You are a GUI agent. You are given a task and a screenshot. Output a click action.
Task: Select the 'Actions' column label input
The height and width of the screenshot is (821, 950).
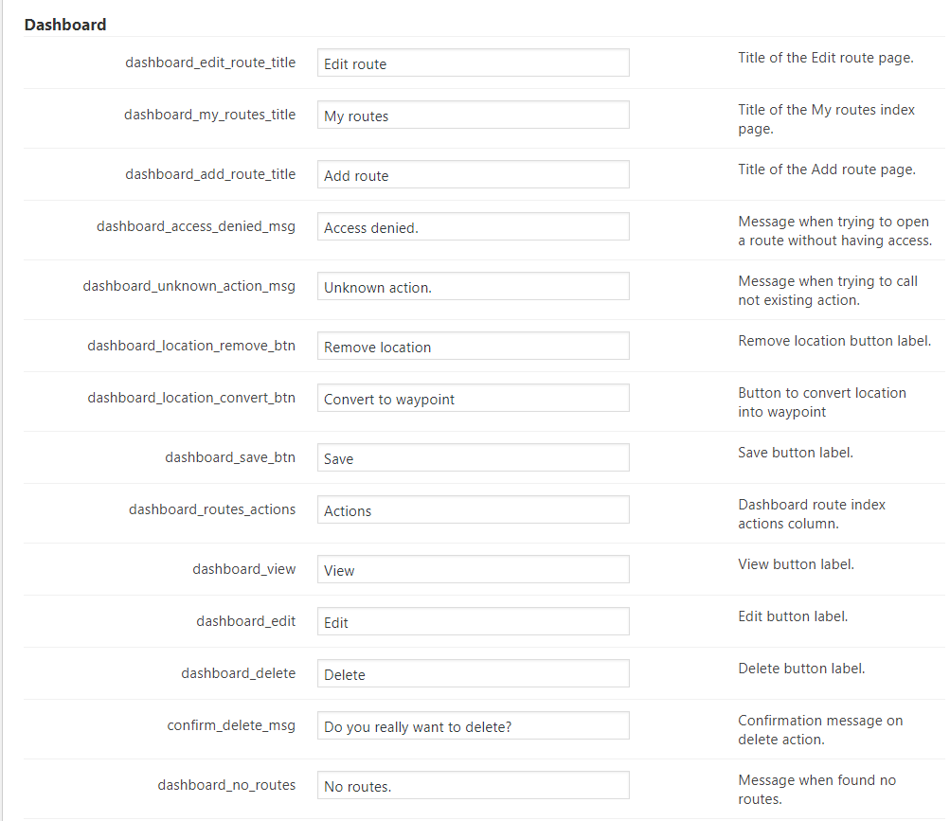[473, 510]
